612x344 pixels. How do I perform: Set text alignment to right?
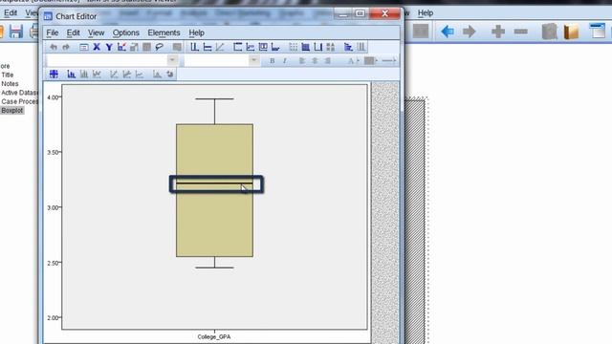click(x=327, y=60)
